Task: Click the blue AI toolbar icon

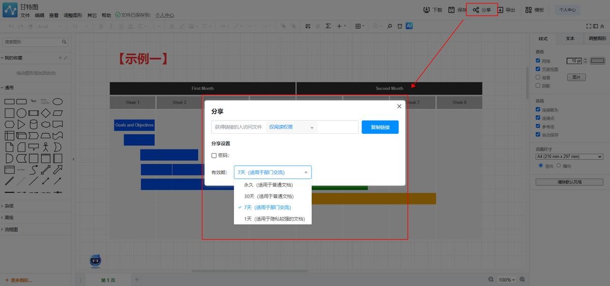Action: pos(409,26)
